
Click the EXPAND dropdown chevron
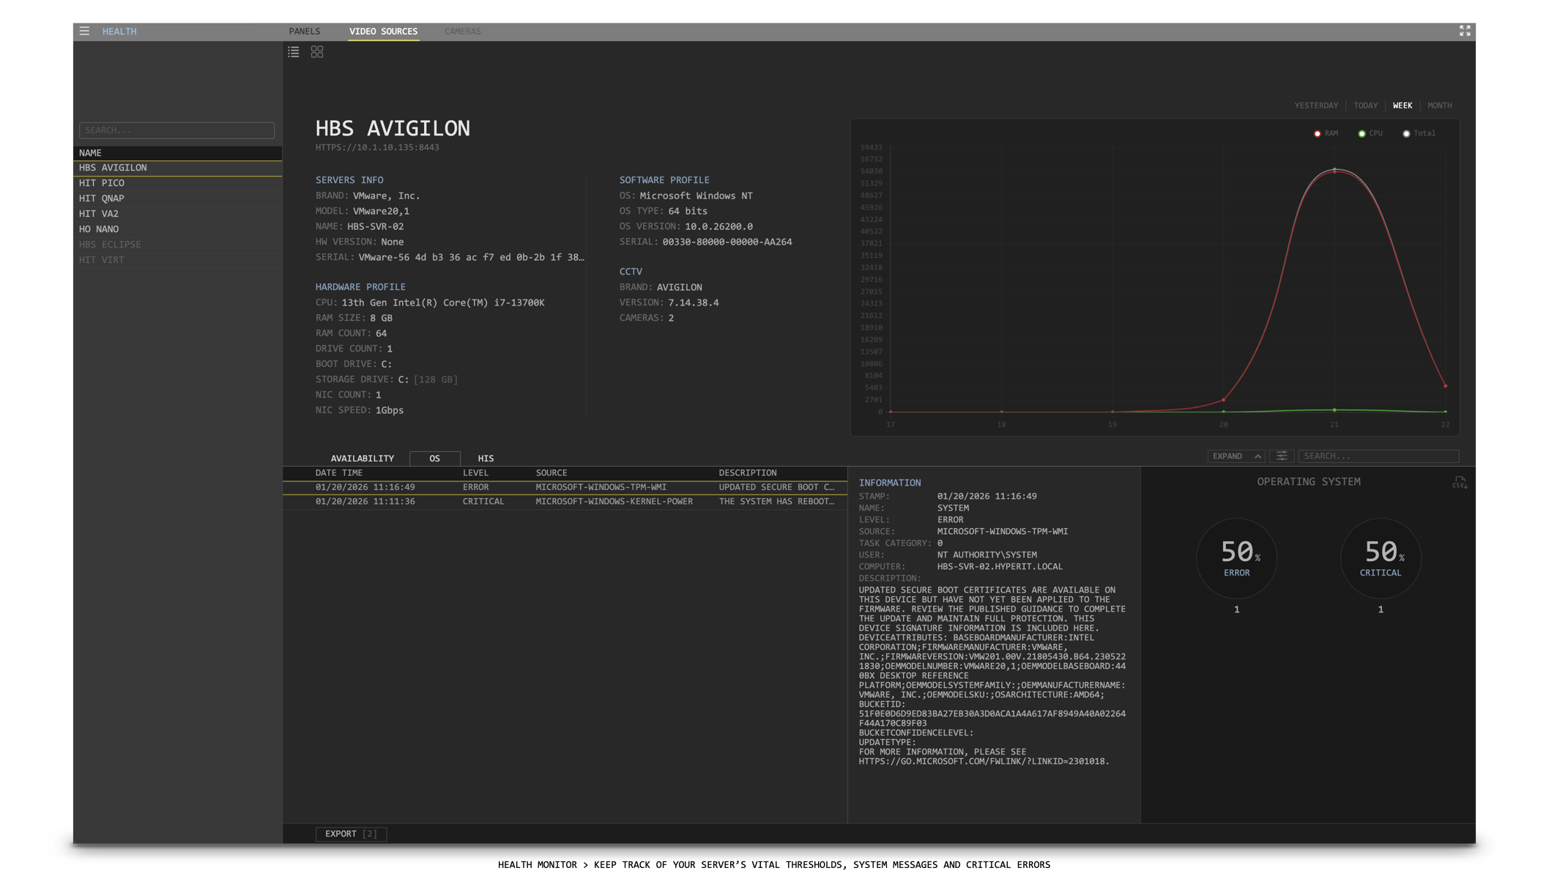point(1258,456)
